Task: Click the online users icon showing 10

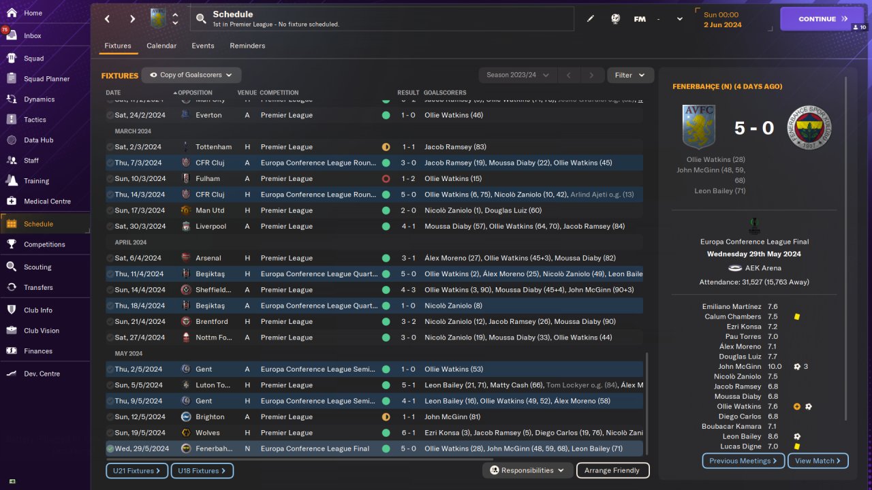Action: pos(859,27)
